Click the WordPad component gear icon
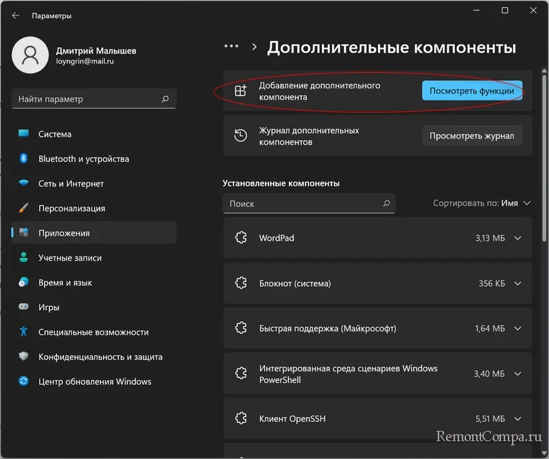 coord(240,238)
